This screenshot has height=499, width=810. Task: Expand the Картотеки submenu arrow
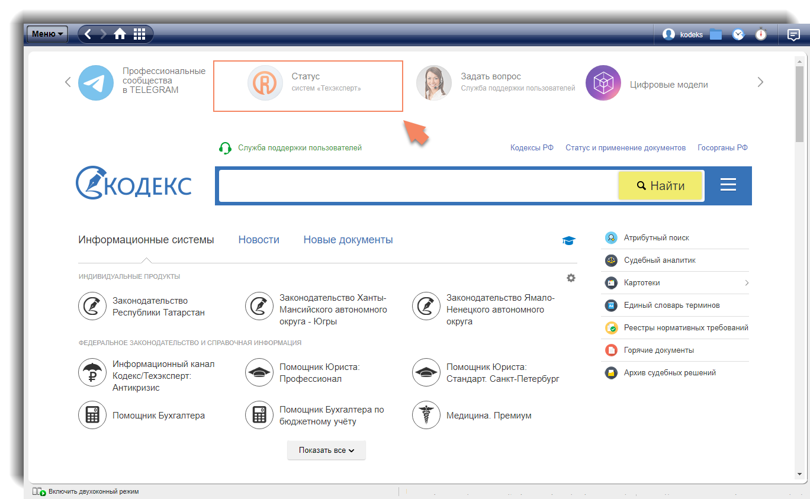coord(747,283)
